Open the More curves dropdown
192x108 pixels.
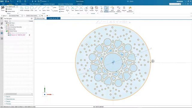click(67, 9)
